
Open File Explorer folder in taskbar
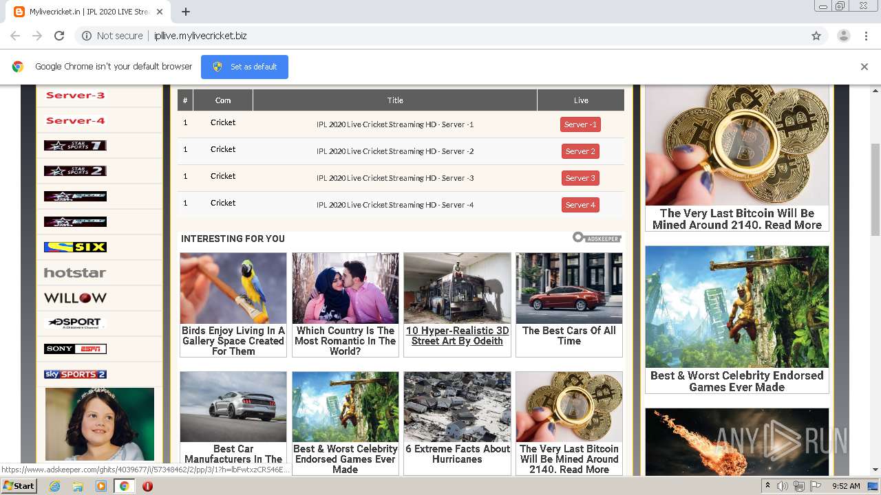(78, 486)
